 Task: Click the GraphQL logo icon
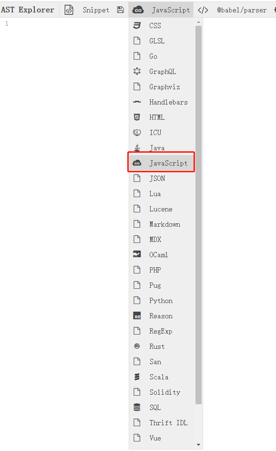[x=137, y=71]
